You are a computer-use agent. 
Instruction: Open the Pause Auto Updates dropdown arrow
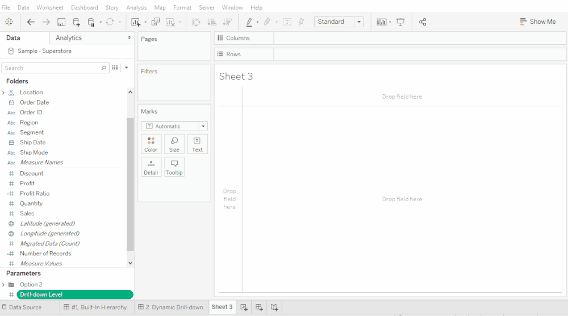click(x=101, y=23)
